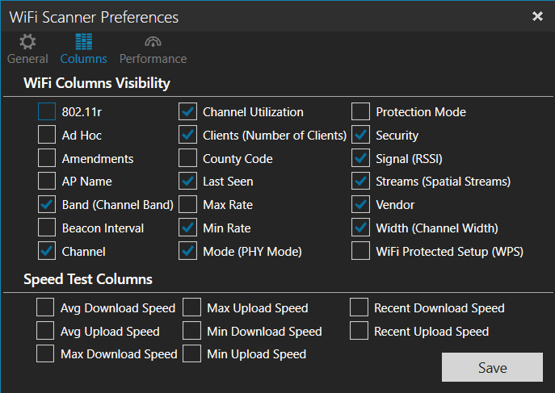
Task: Toggle the Band (Channel Band) checkbox
Action: click(x=47, y=205)
